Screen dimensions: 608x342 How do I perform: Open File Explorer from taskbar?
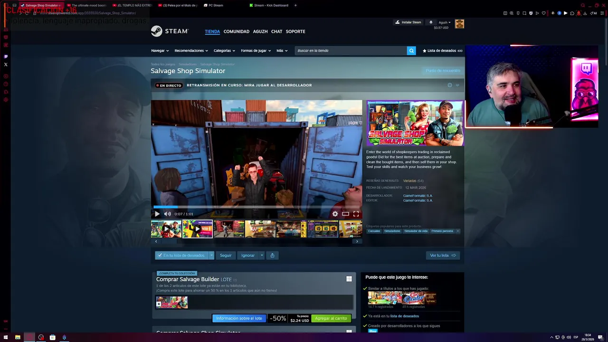(x=18, y=337)
